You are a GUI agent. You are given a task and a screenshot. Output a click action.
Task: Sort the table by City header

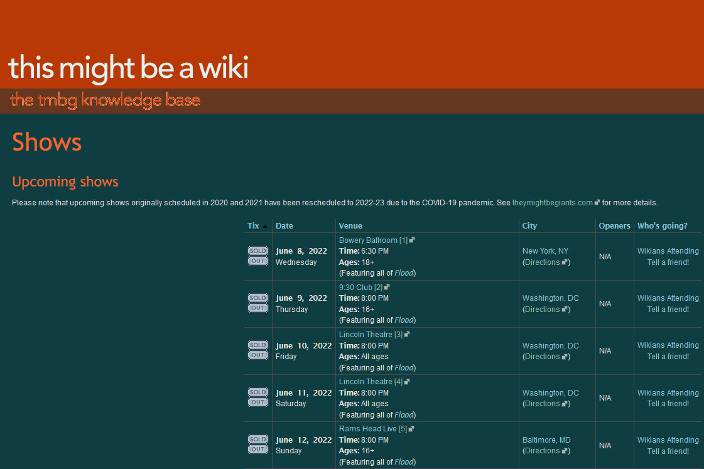(529, 226)
